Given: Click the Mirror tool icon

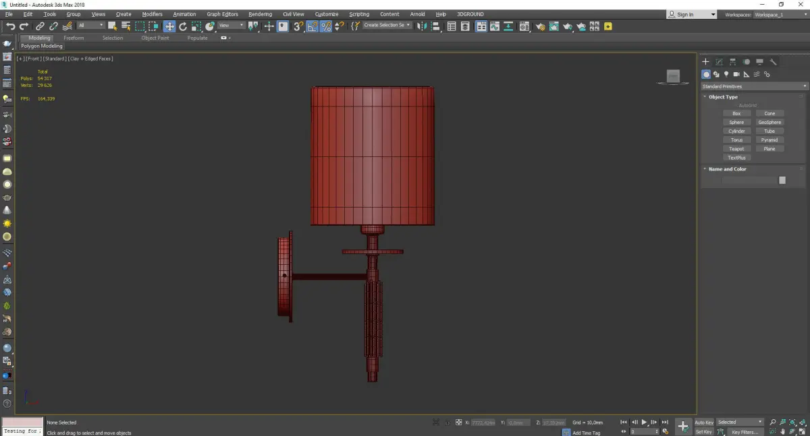Looking at the screenshot, I should [x=422, y=26].
